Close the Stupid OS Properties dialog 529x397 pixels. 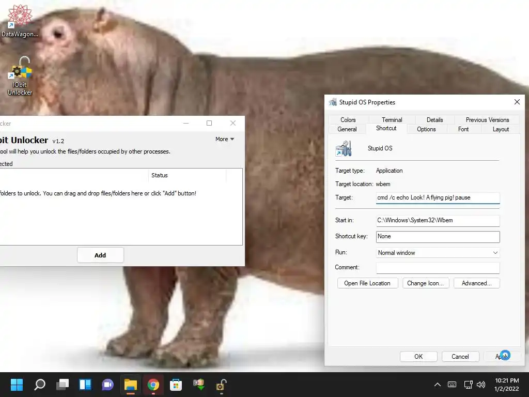[517, 102]
